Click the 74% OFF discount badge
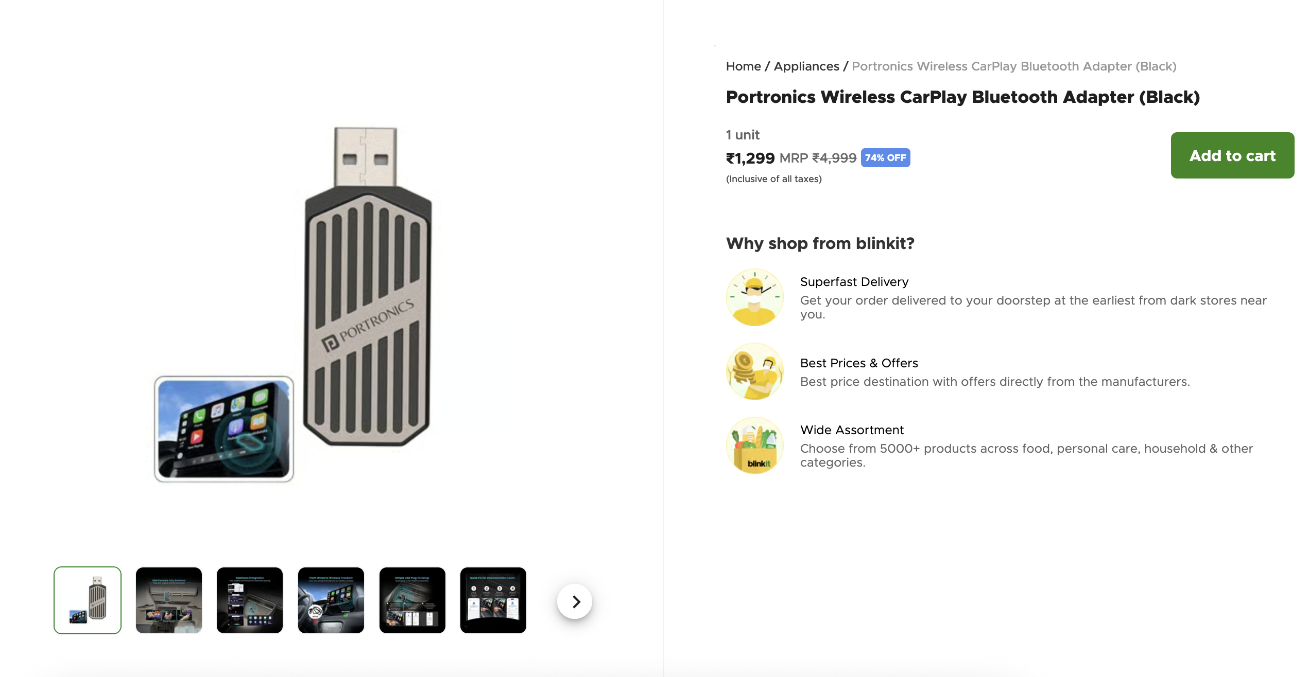Screen dimensions: 1309x677 click(885, 158)
